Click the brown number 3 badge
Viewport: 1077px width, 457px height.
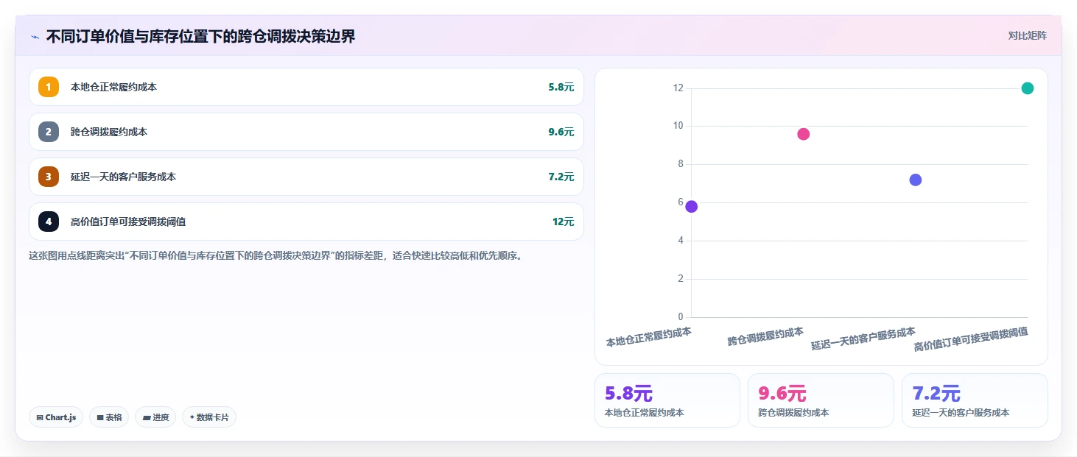click(x=49, y=177)
